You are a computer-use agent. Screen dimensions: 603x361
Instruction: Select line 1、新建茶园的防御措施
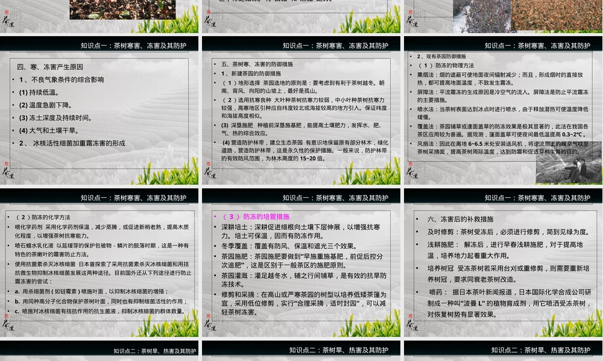[251, 73]
